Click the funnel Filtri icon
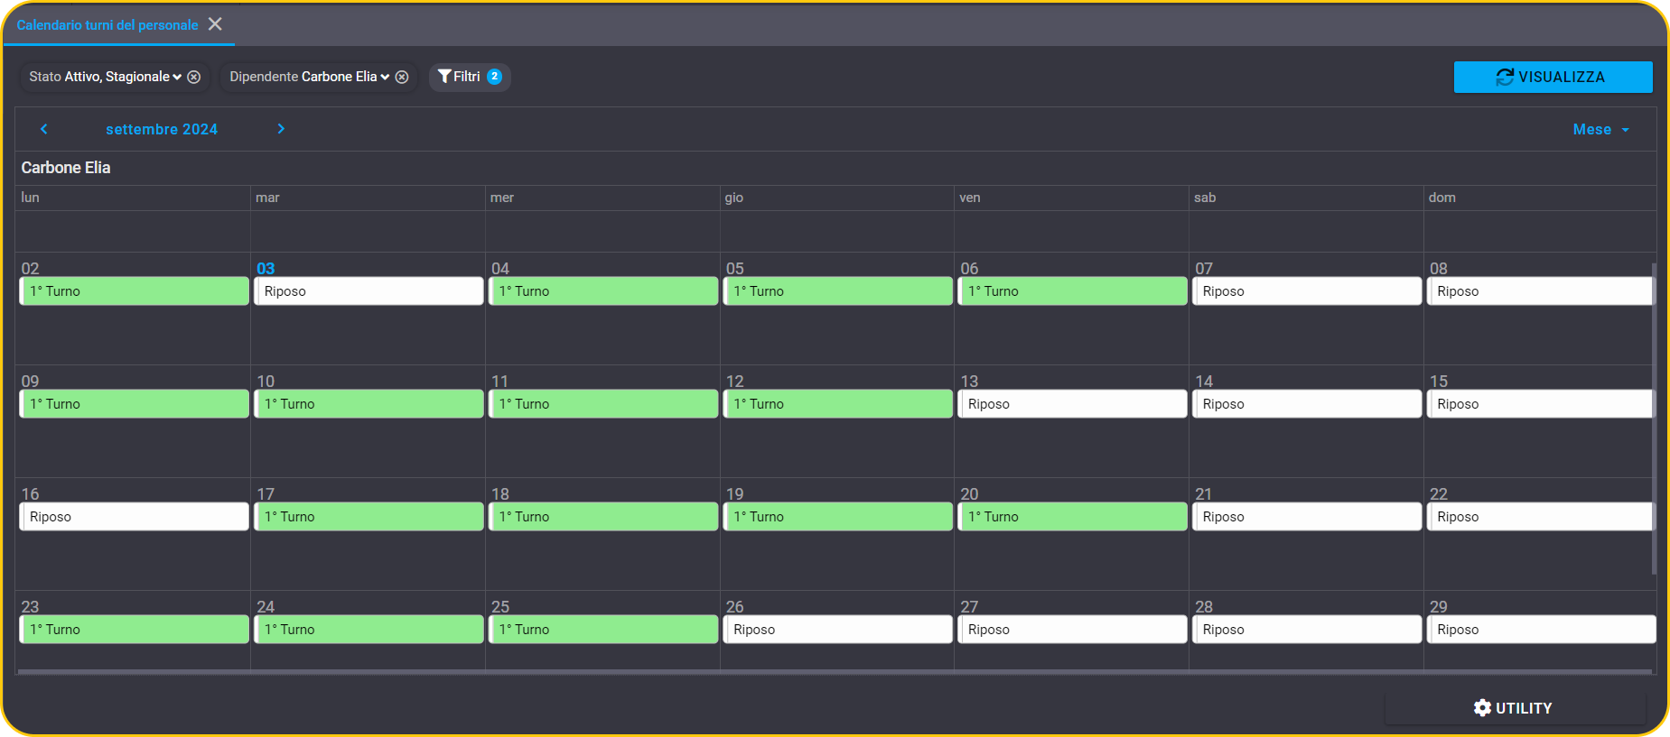Viewport: 1670px width, 737px height. pyautogui.click(x=444, y=77)
